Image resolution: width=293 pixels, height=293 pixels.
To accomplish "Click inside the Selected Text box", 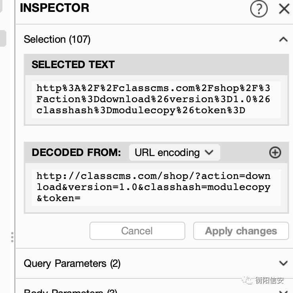I will tap(156, 99).
